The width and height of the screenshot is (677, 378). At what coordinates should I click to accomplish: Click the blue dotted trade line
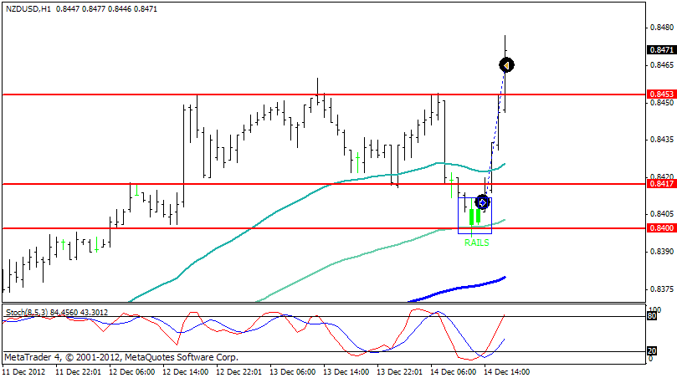tap(495, 134)
